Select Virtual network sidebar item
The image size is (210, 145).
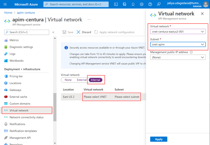click(x=27, y=111)
